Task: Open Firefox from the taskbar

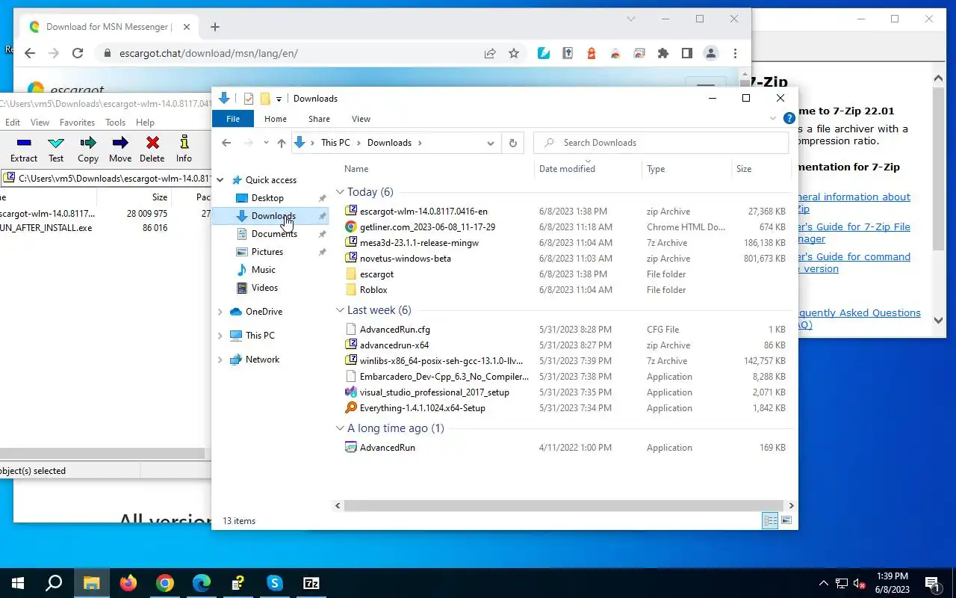Action: 128,583
